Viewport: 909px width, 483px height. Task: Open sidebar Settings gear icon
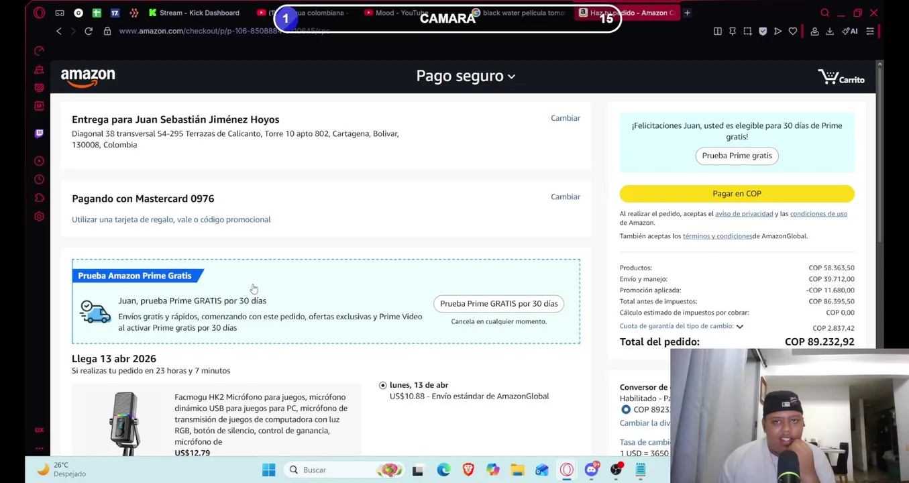[39, 217]
